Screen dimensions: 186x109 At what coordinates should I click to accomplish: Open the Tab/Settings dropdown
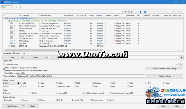(13, 106)
